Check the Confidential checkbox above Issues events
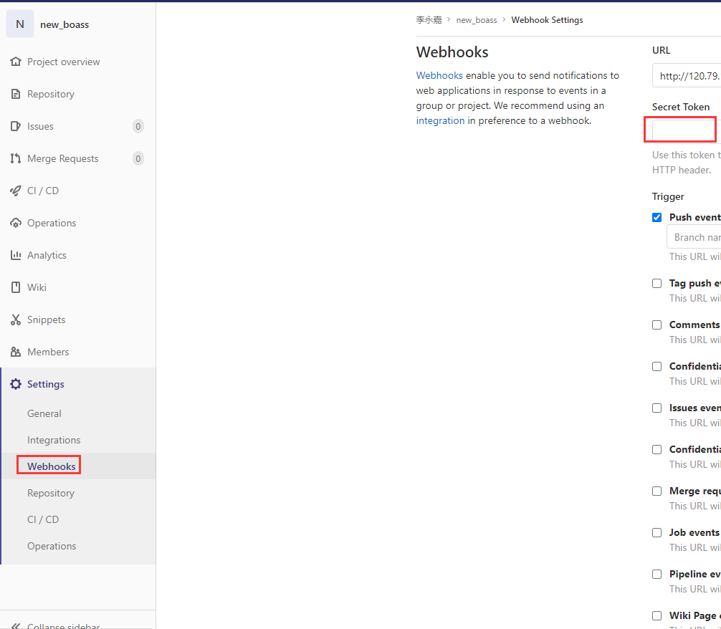The height and width of the screenshot is (629, 721). (656, 367)
